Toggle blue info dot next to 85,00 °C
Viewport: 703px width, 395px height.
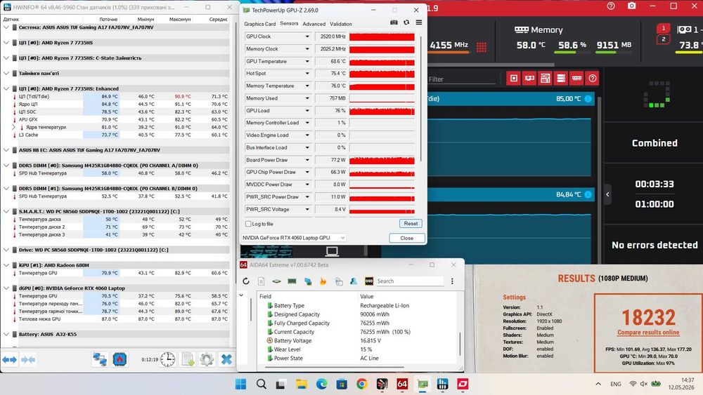[x=588, y=98]
